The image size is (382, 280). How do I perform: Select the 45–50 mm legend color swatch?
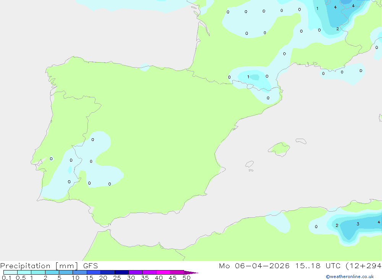pyautogui.click(x=177, y=272)
